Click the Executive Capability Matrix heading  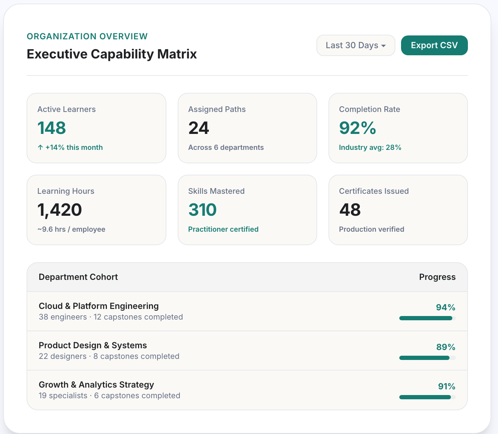112,54
